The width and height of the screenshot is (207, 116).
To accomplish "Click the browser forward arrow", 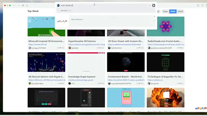I will [x=19, y=5].
